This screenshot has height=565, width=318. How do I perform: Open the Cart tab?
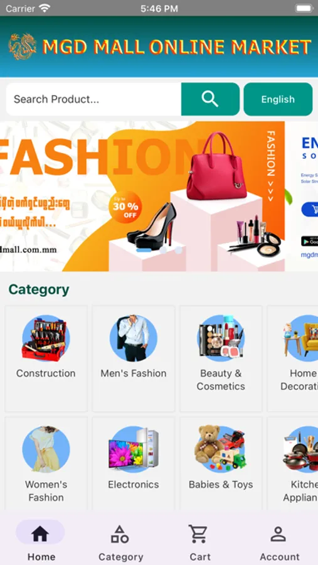tap(199, 542)
